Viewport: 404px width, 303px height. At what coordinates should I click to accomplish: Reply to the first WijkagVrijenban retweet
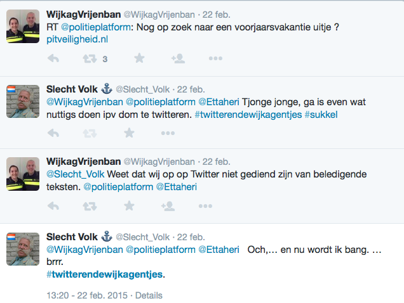(53, 59)
